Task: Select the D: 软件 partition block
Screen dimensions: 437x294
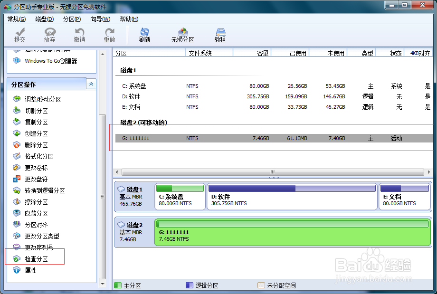Action: [292, 197]
